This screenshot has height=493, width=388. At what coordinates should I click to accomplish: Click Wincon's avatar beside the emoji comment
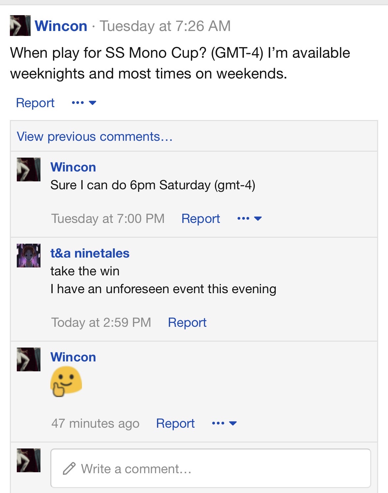tap(29, 359)
